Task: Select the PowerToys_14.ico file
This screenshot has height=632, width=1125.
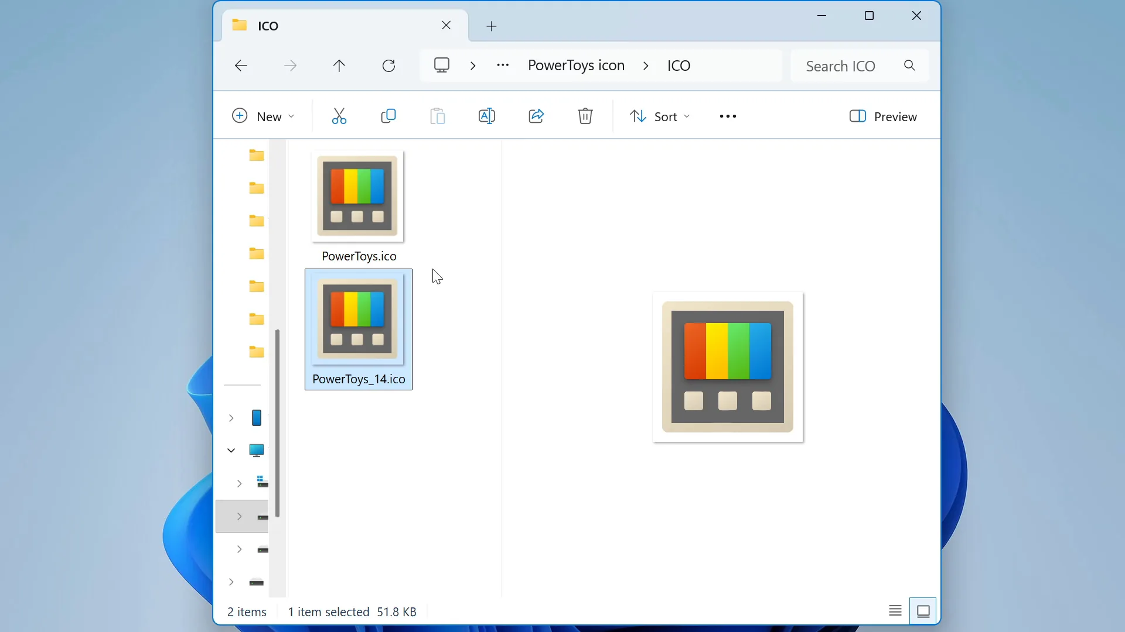Action: pyautogui.click(x=359, y=329)
